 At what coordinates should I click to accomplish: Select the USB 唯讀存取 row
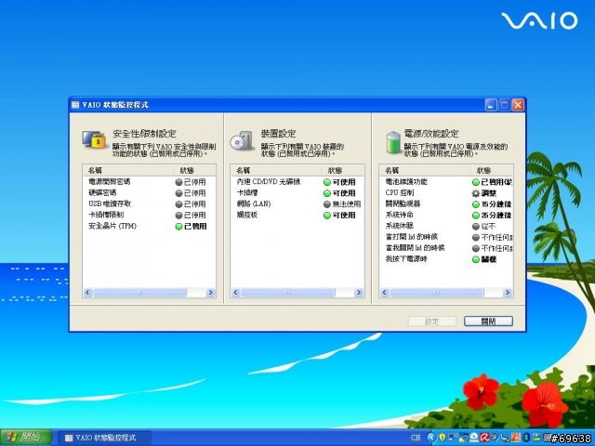click(149, 204)
